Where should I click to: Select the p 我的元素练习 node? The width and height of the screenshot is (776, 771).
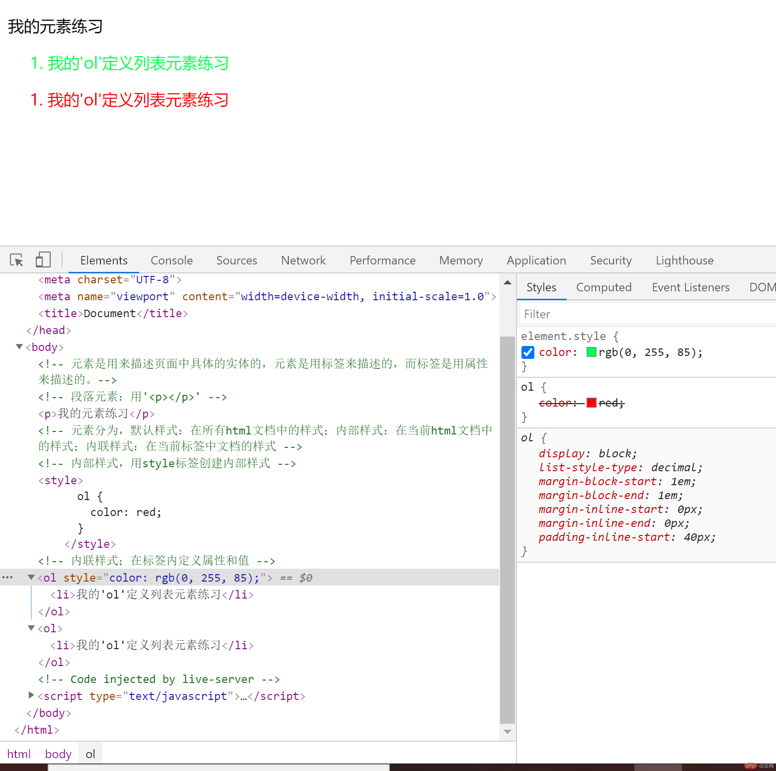click(96, 414)
